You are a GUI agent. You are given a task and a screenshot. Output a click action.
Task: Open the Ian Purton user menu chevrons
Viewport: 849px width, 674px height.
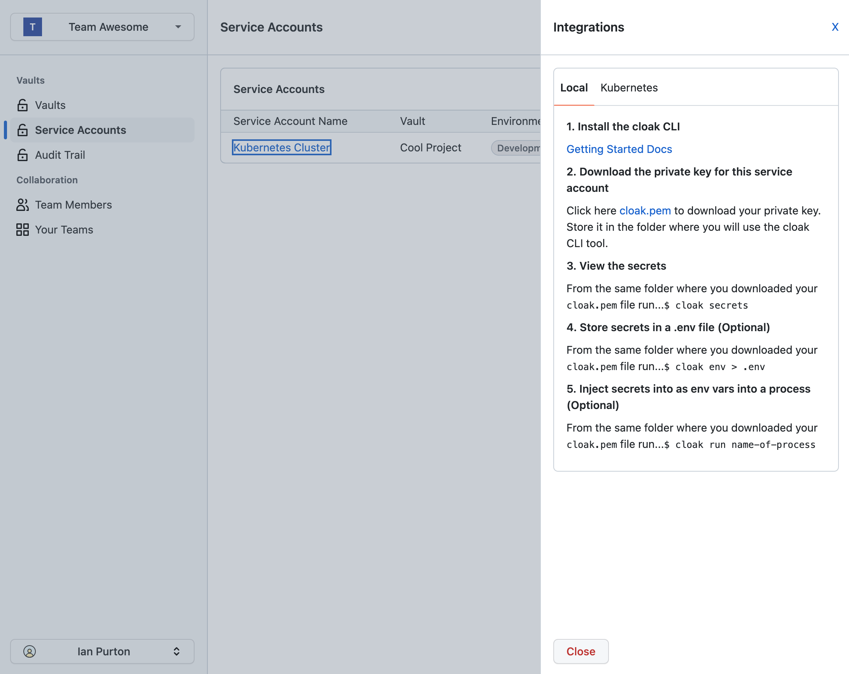(176, 651)
